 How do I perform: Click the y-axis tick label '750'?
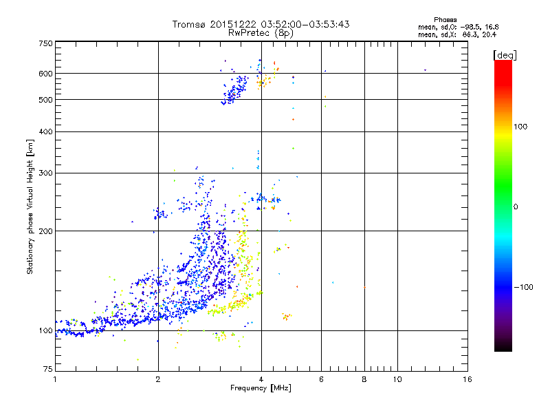[46, 43]
